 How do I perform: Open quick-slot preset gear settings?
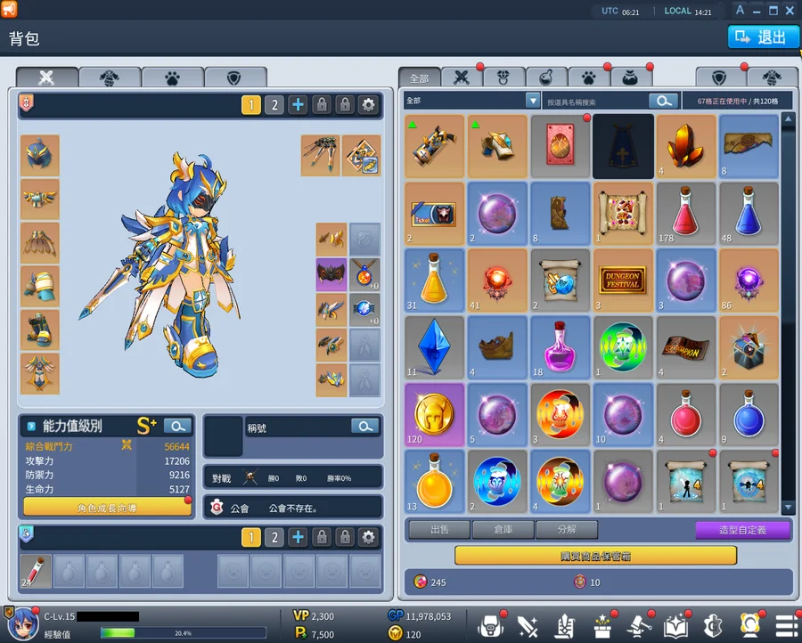[x=368, y=537]
